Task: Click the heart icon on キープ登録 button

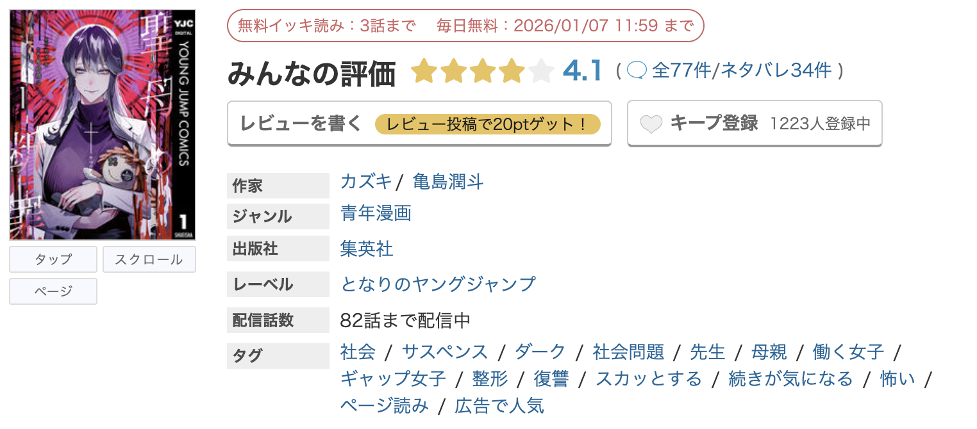Action: pyautogui.click(x=651, y=122)
